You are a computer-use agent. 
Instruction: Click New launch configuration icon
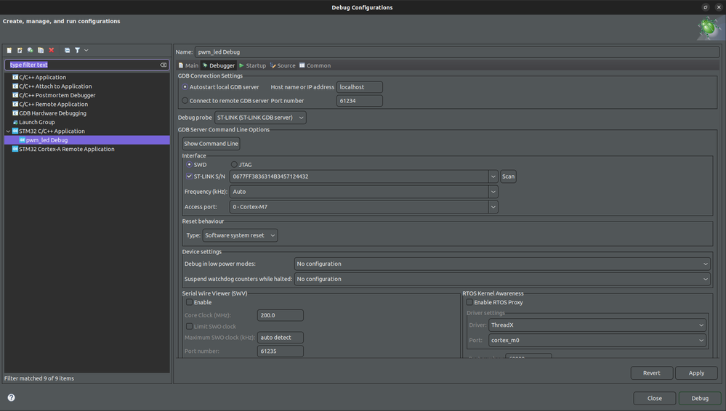point(9,50)
